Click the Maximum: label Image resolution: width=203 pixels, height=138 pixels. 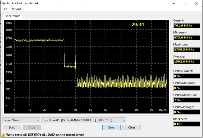[x=180, y=44]
